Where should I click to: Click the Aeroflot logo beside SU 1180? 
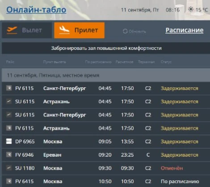click(9, 168)
